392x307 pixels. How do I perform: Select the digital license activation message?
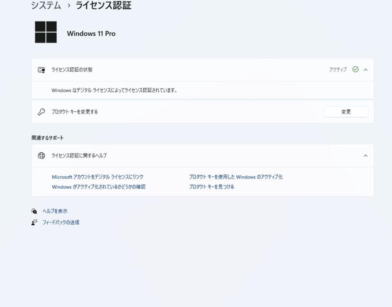(114, 90)
